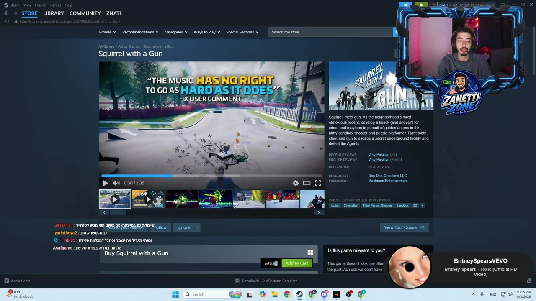
Task: Select the Third-Person Shooter tag
Action: (377, 205)
